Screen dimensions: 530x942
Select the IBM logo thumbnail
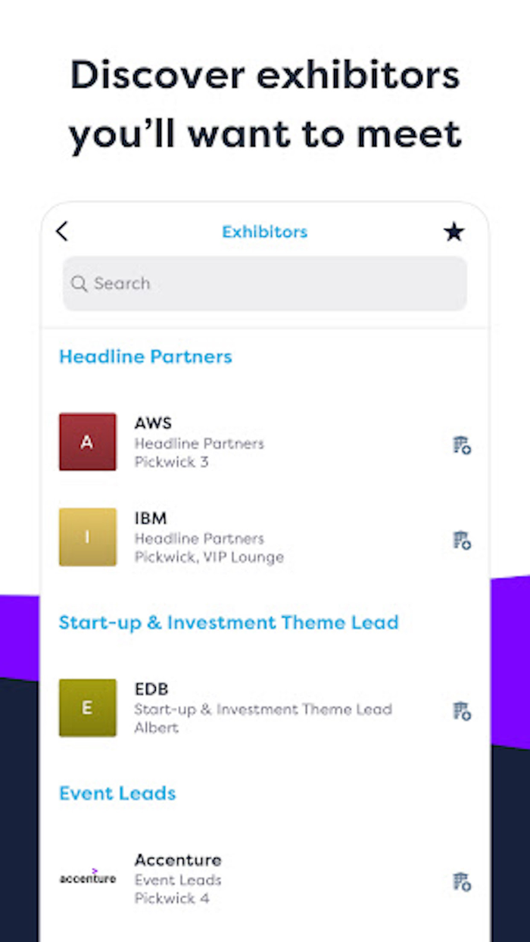tap(87, 537)
